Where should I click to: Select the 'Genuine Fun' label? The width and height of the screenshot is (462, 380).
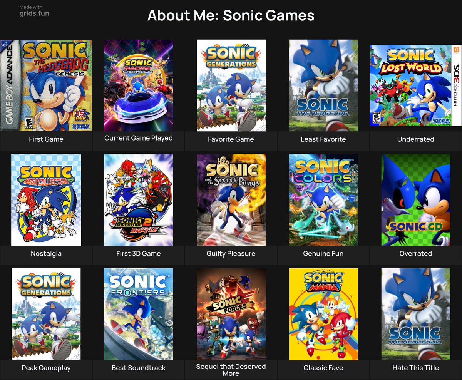pos(323,254)
